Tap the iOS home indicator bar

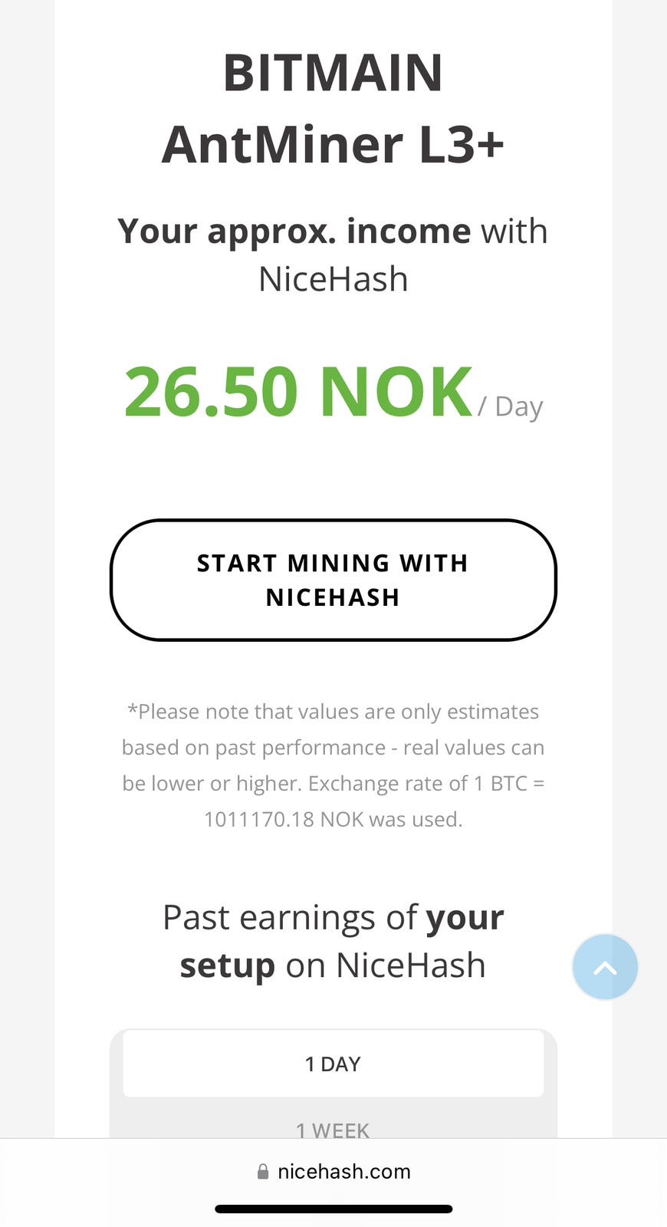tap(333, 1209)
